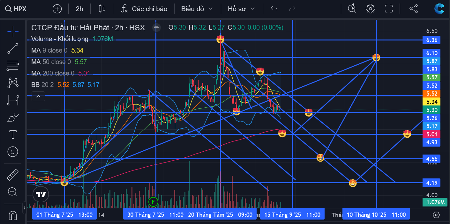Select the text annotation tool
Screen dimensions: 450x224
[13, 134]
